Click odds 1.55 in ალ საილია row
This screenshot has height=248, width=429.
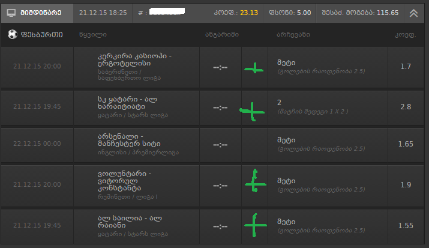click(406, 226)
